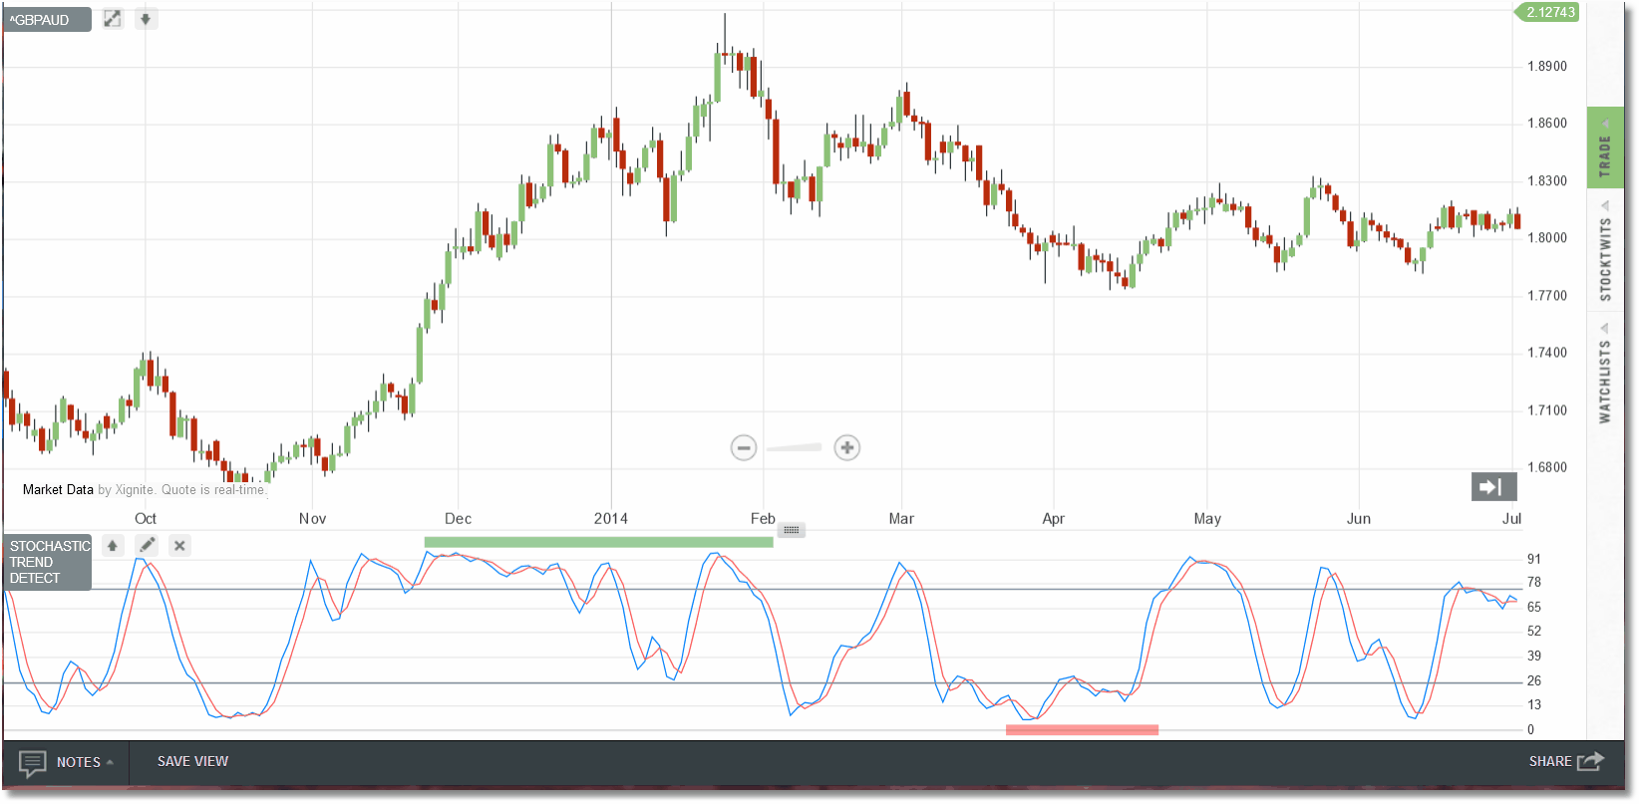Expand the NOTES menu
The width and height of the screenshot is (1639, 804).
point(85,762)
